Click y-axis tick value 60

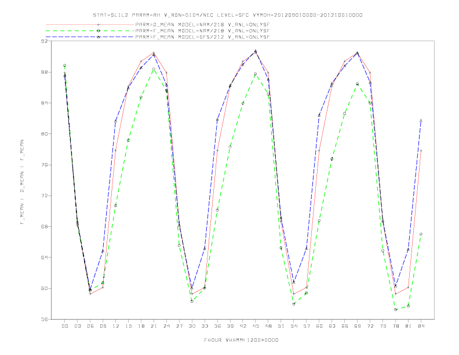tap(44, 288)
